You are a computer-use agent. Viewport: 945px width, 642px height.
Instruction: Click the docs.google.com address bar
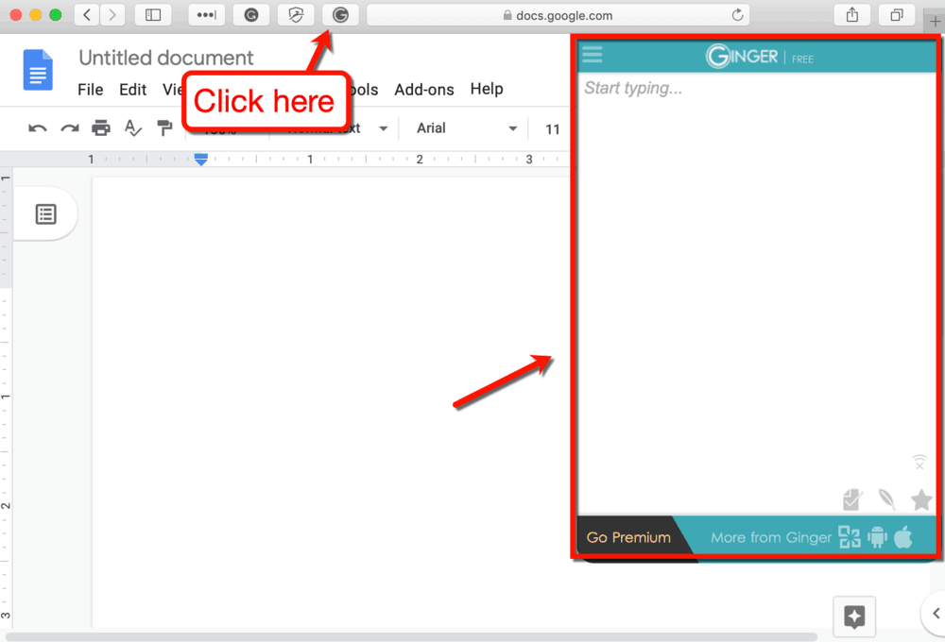[558, 15]
